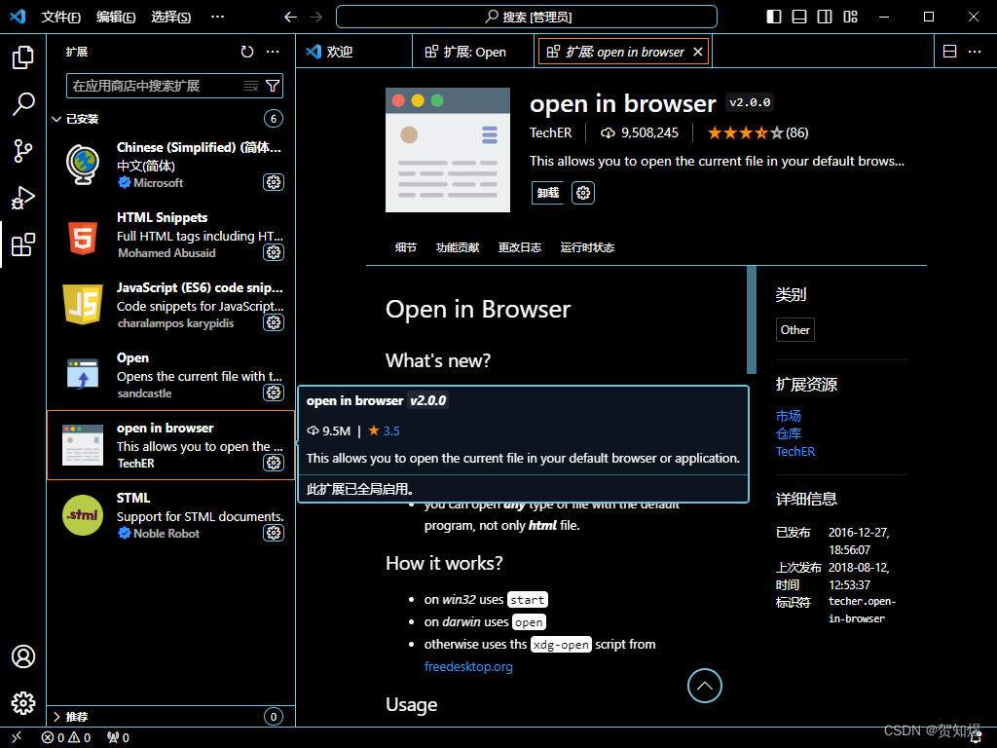This screenshot has width=997, height=748.
Task: Open the Run and Debug view
Action: point(23,198)
